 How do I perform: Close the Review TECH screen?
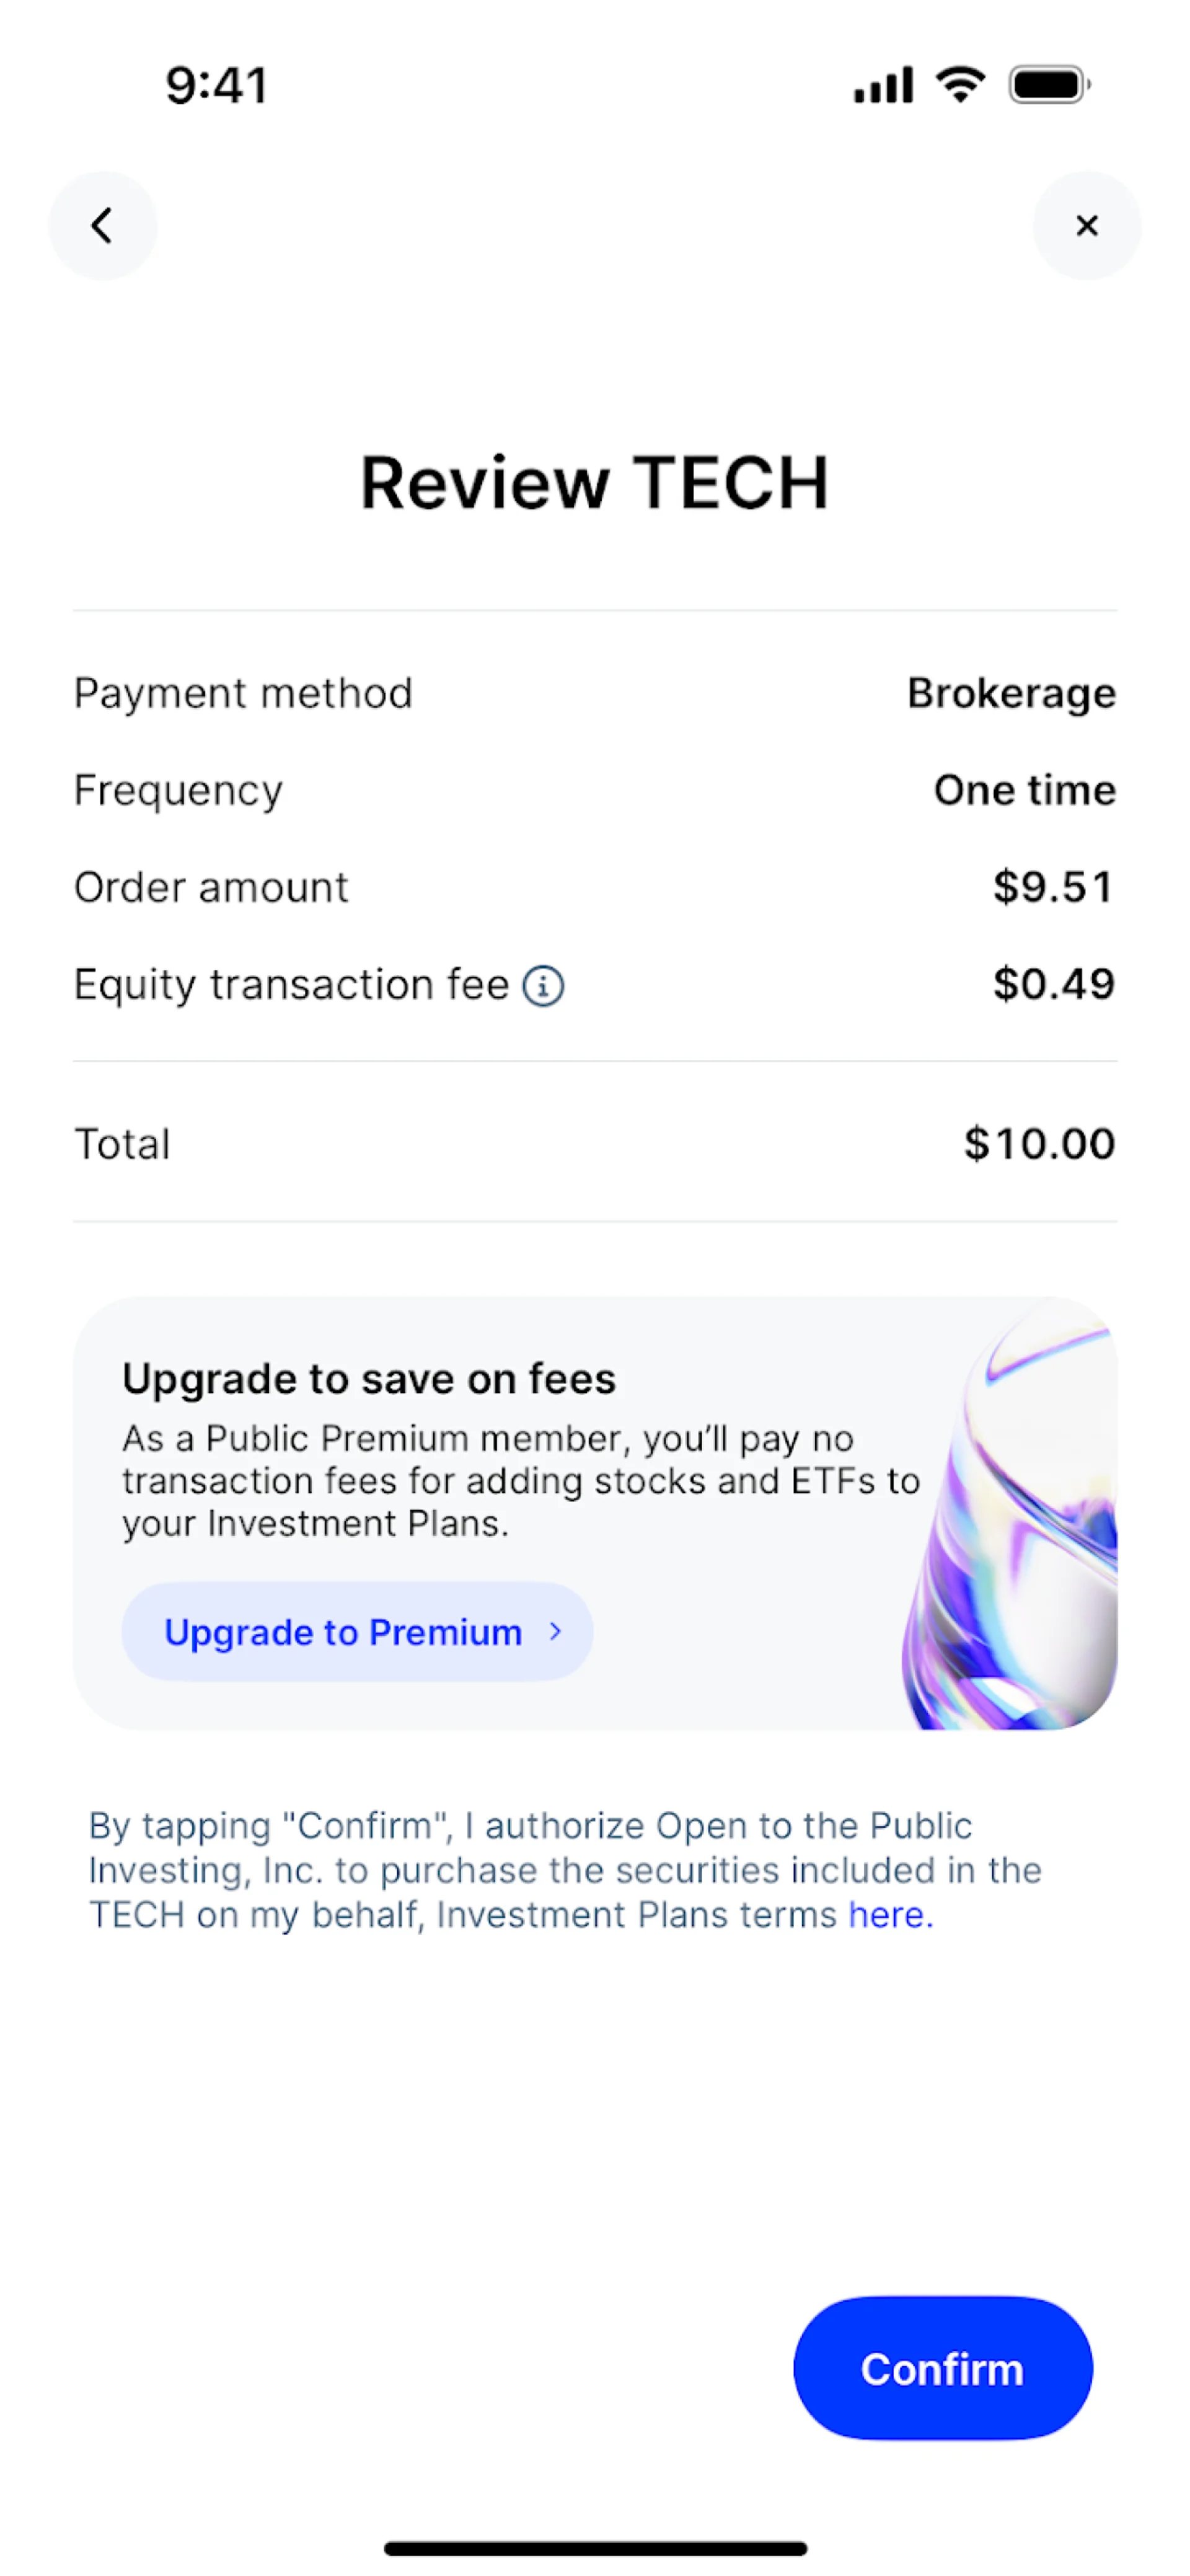(1086, 225)
